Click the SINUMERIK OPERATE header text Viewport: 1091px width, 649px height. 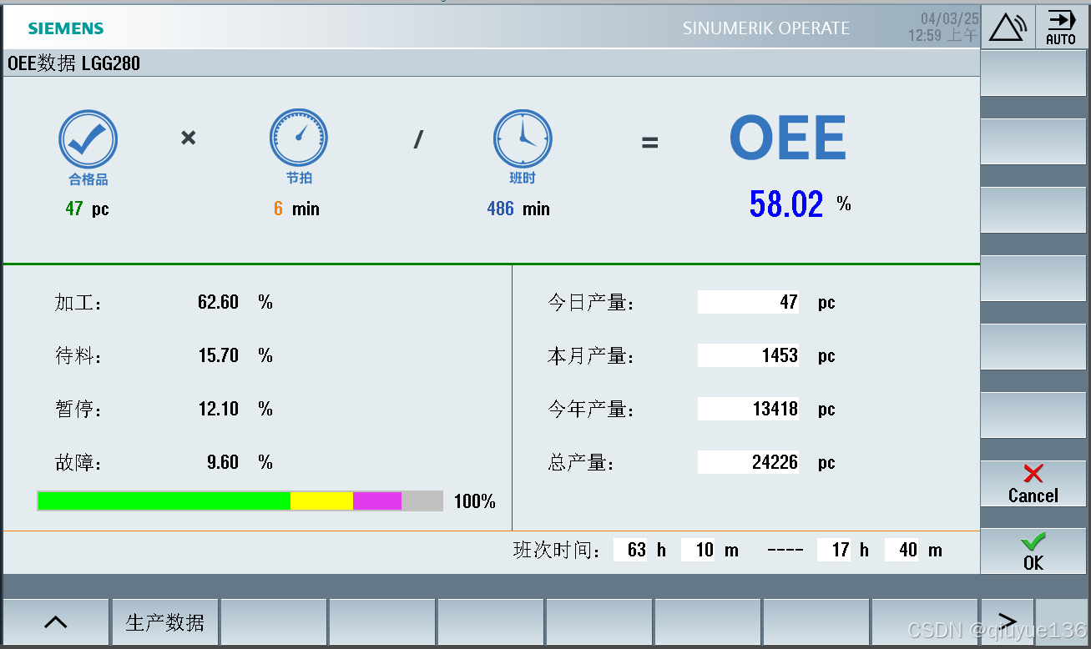coord(766,28)
